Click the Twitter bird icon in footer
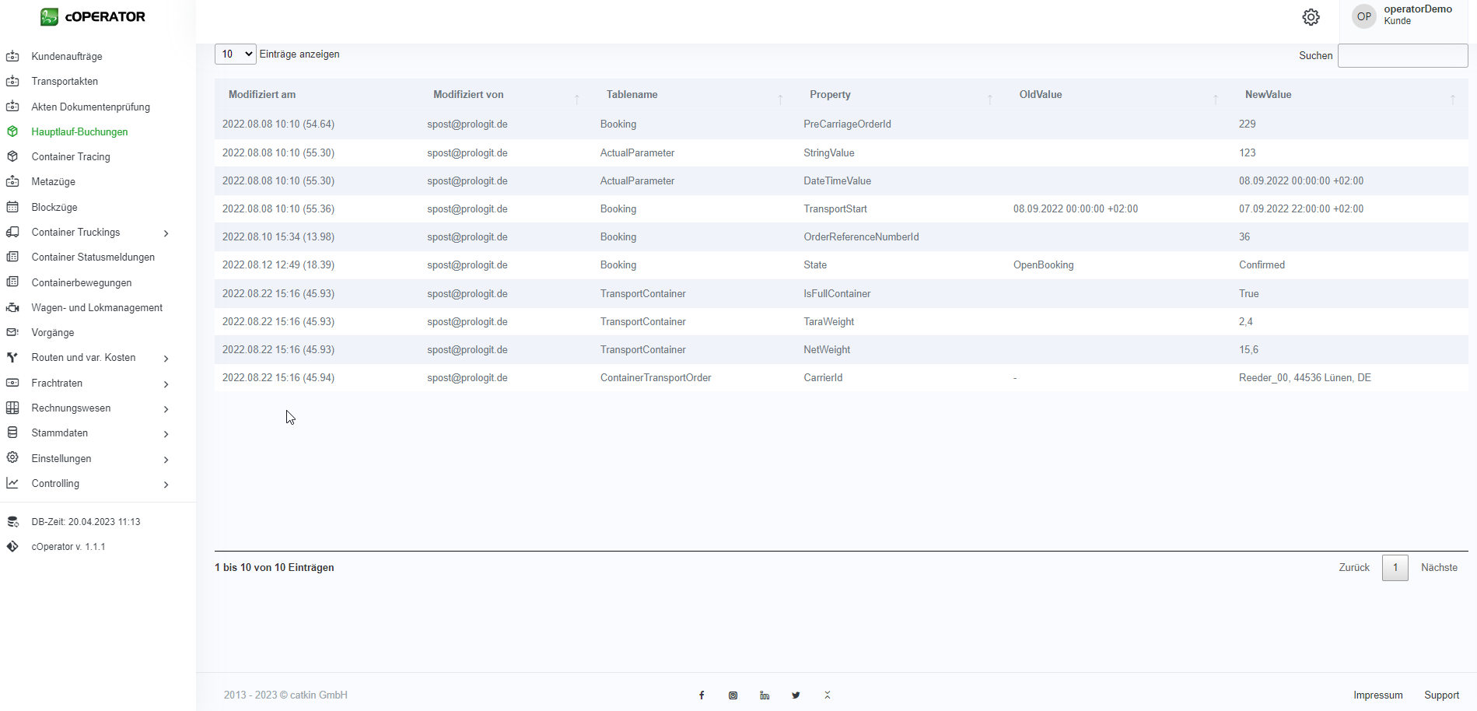Screen dimensions: 1477x711 796,695
